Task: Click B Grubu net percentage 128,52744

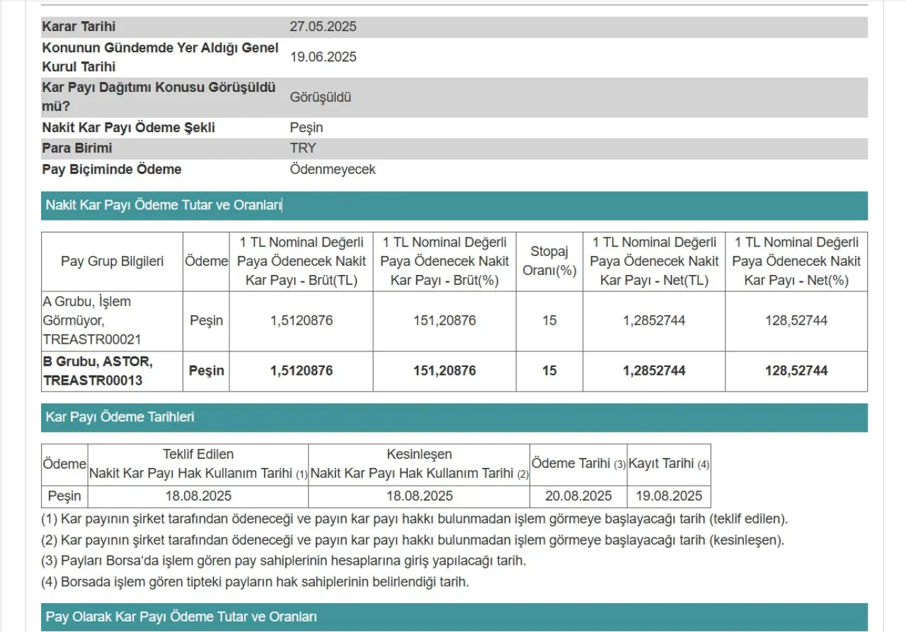Action: 796,371
